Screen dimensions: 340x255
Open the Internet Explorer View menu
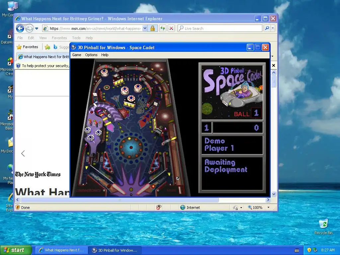[x=43, y=38]
